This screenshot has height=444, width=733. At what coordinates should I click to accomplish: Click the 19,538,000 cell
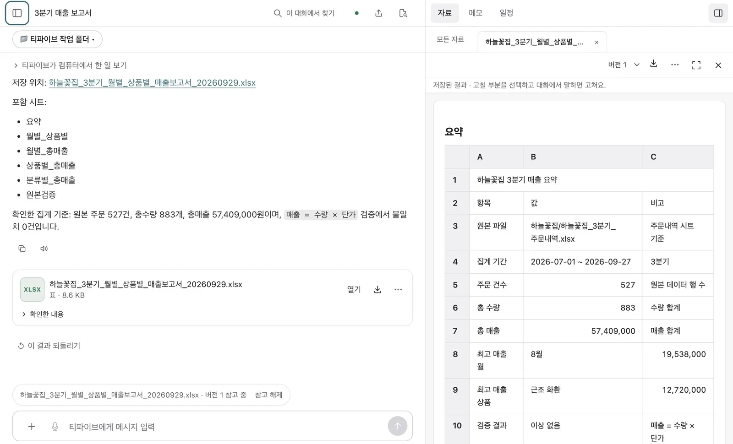[x=678, y=360]
